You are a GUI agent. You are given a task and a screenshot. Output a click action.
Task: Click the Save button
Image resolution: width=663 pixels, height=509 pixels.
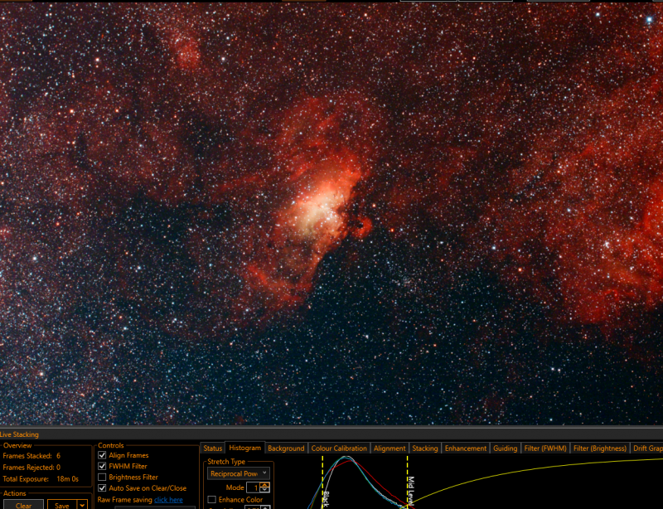click(x=62, y=505)
